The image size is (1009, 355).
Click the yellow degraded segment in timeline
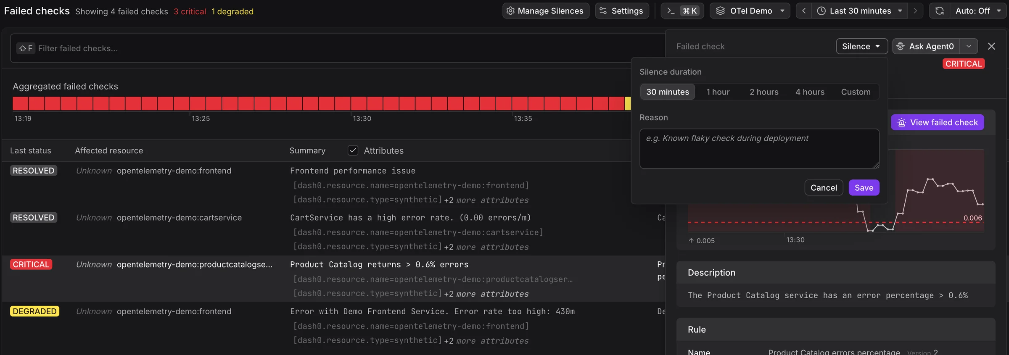click(x=628, y=103)
